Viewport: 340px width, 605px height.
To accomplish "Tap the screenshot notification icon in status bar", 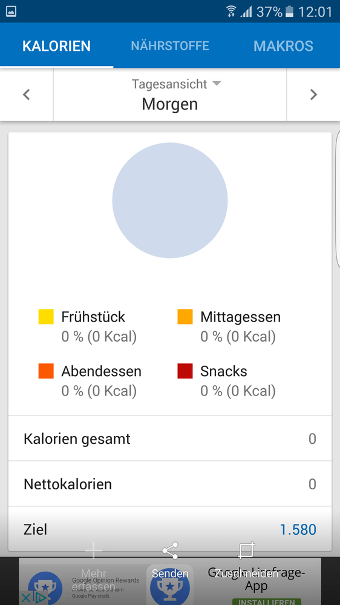I will point(11,11).
